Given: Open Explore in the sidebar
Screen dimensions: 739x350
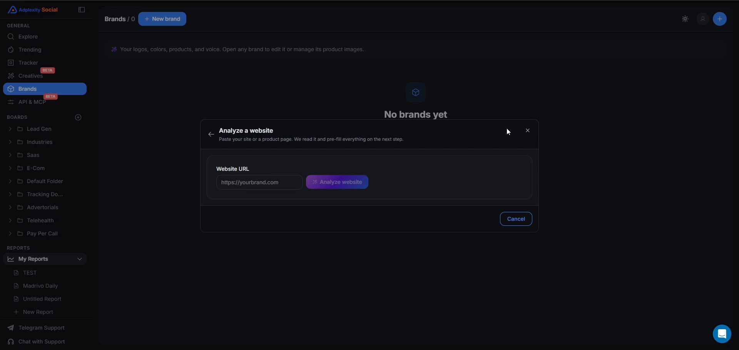Looking at the screenshot, I should point(45,37).
